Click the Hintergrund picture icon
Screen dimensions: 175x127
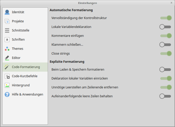[x=7, y=85]
